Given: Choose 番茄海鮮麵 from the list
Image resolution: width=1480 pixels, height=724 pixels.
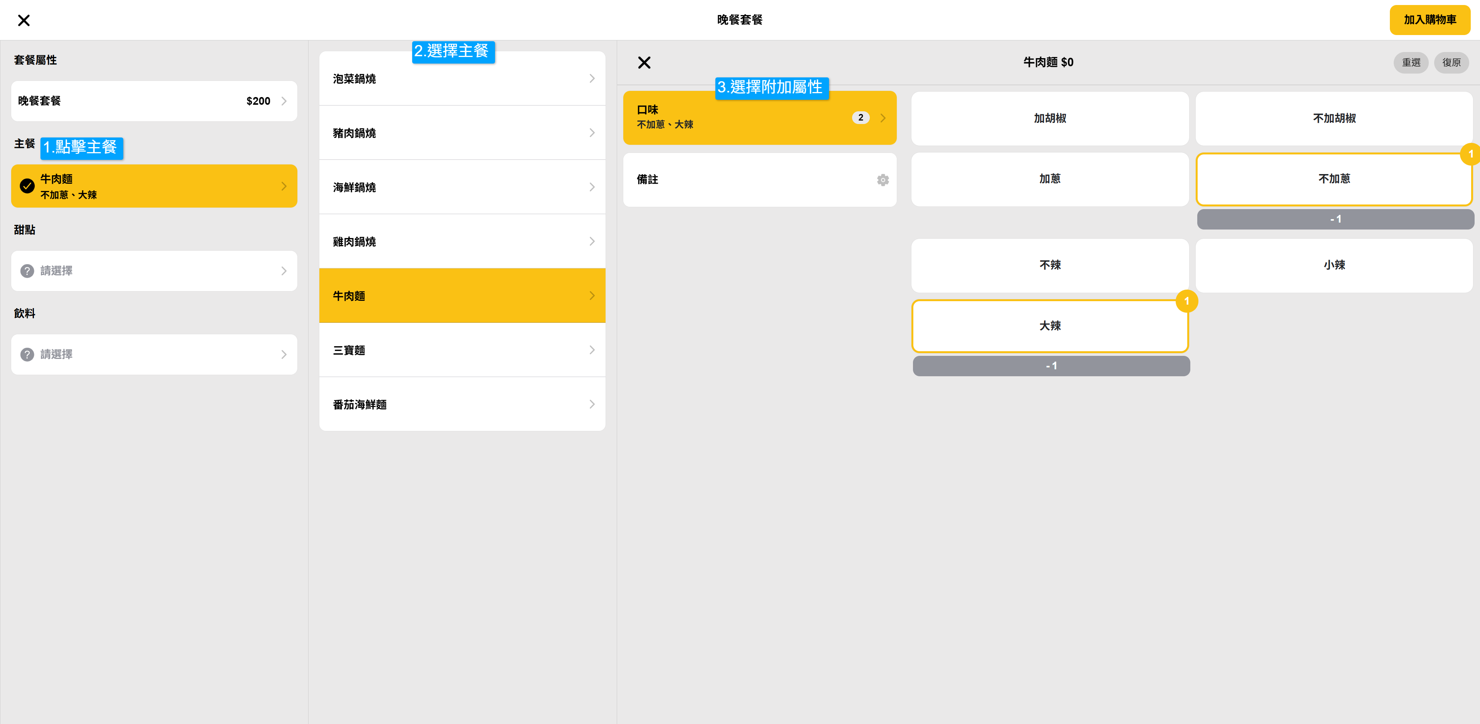Looking at the screenshot, I should [x=462, y=405].
